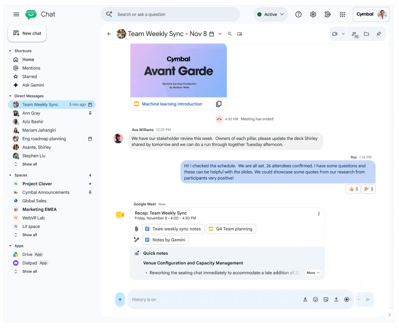Viewport: 399px width, 328px height.
Task: Click the Google Chat logo
Action: [31, 15]
